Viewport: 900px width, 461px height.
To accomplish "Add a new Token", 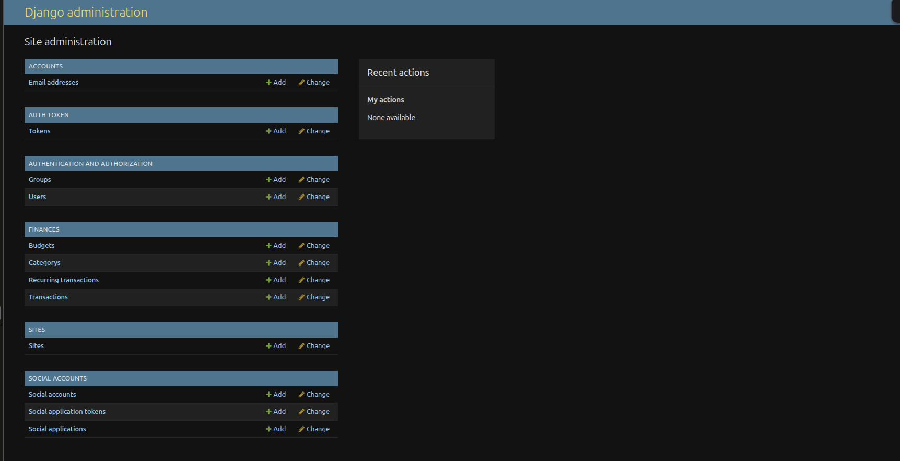I will tap(276, 131).
